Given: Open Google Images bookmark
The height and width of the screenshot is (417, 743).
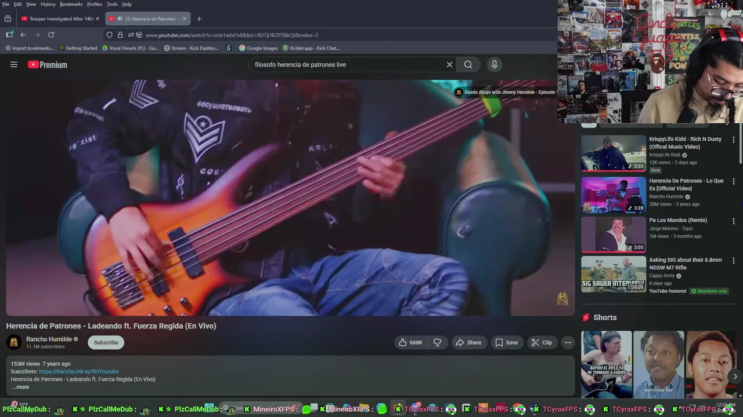Looking at the screenshot, I should [258, 48].
